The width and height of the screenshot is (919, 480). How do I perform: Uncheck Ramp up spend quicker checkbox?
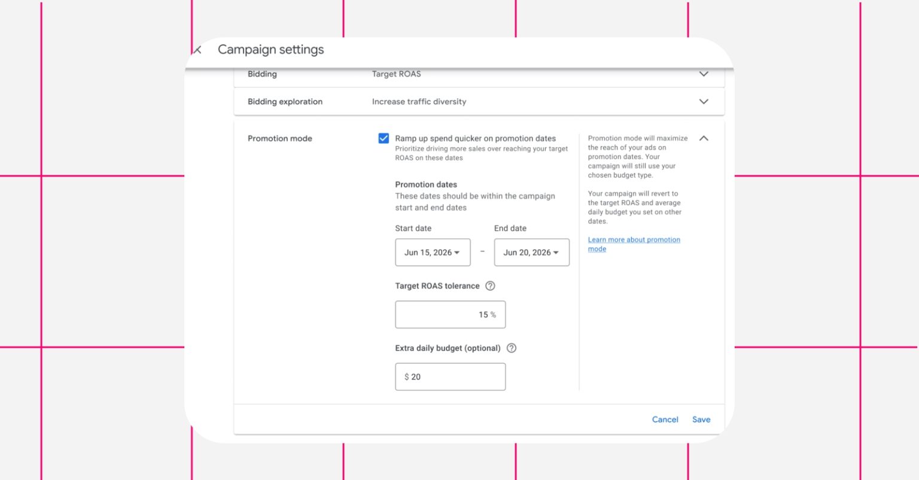click(384, 138)
